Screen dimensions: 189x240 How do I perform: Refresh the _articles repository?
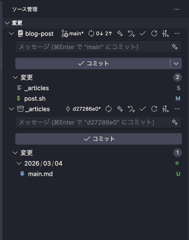(154, 109)
